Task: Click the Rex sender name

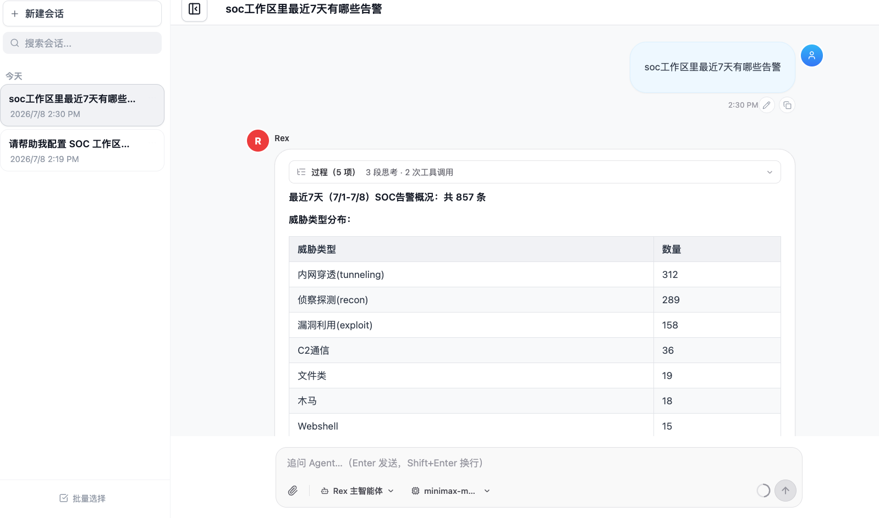Action: [282, 138]
